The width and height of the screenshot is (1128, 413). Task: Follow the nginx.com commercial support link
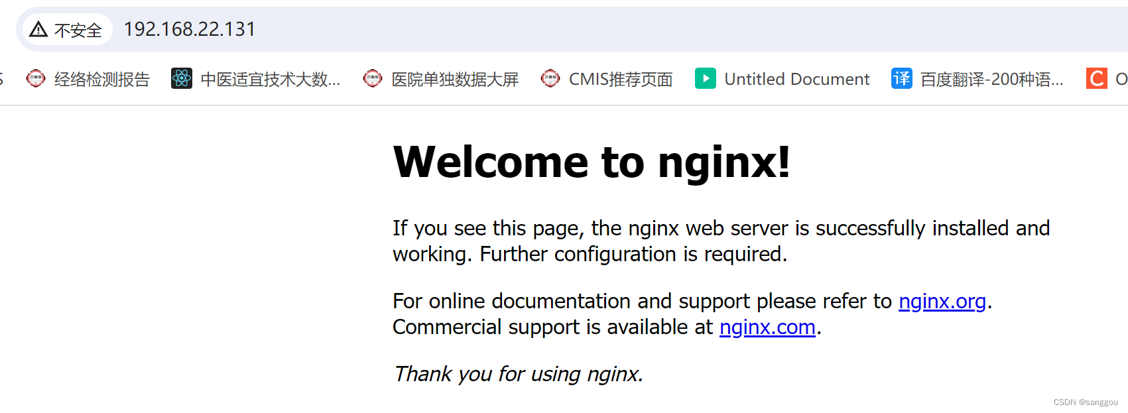pyautogui.click(x=767, y=327)
